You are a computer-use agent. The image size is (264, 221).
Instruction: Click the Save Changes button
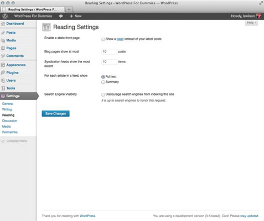pos(55,114)
